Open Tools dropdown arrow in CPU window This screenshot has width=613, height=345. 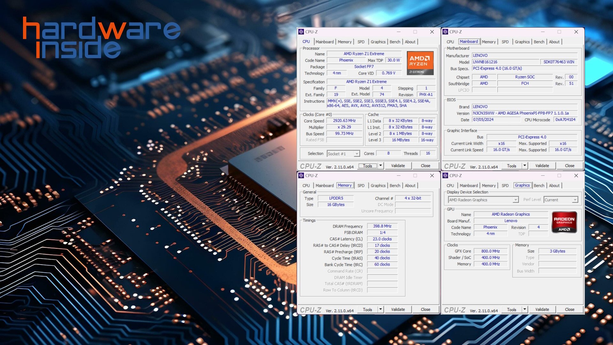tap(380, 165)
